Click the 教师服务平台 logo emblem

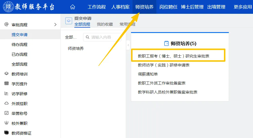[8, 7]
